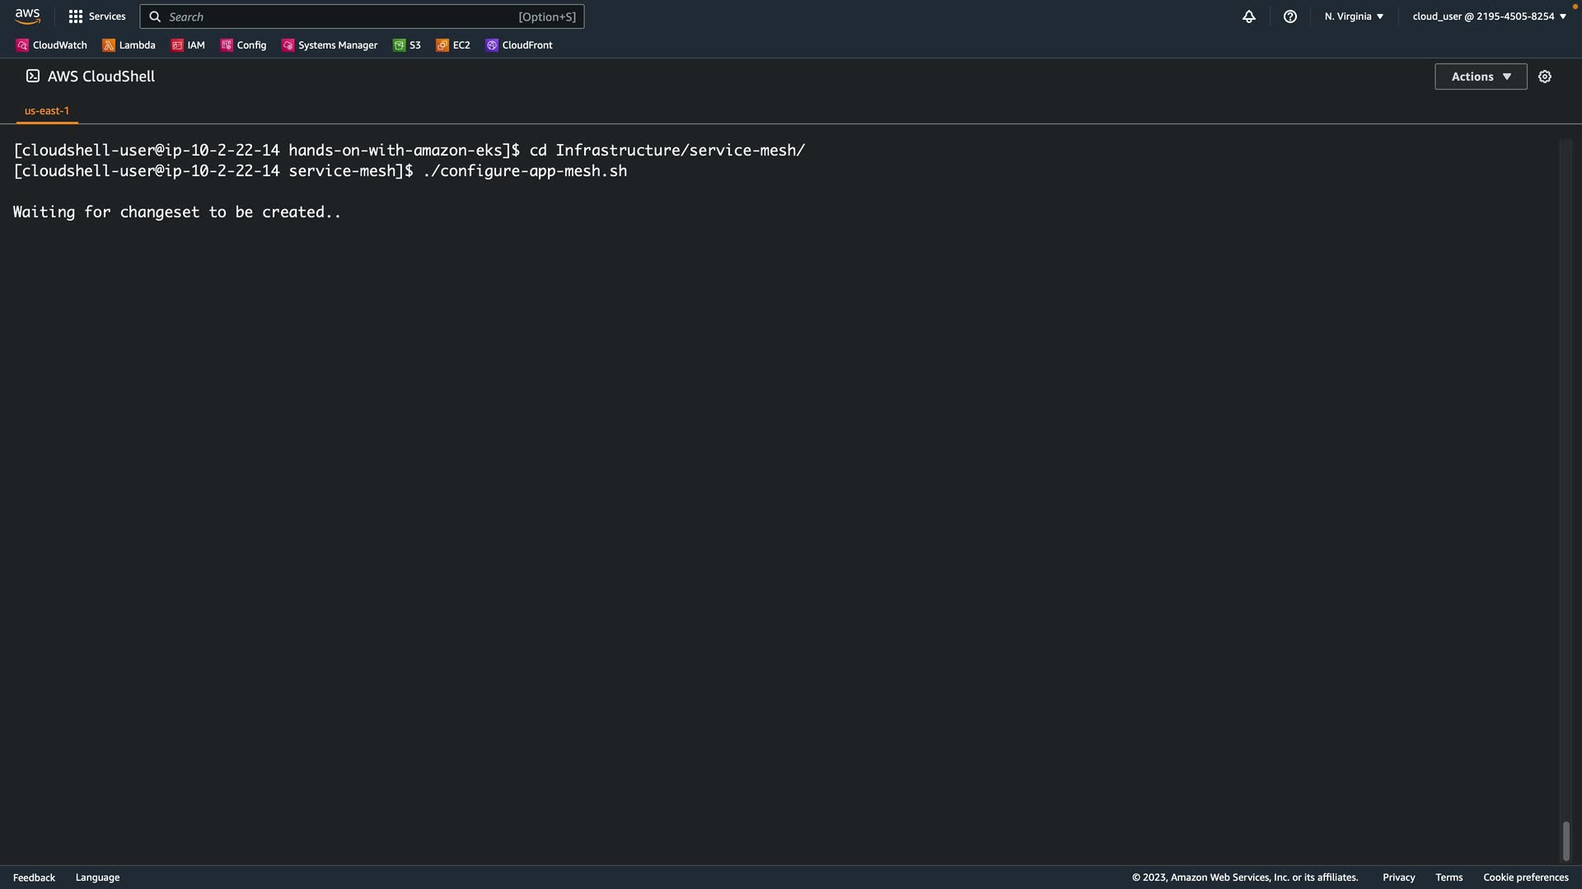This screenshot has height=889, width=1582.
Task: Click the AWS logo home icon
Action: click(27, 16)
